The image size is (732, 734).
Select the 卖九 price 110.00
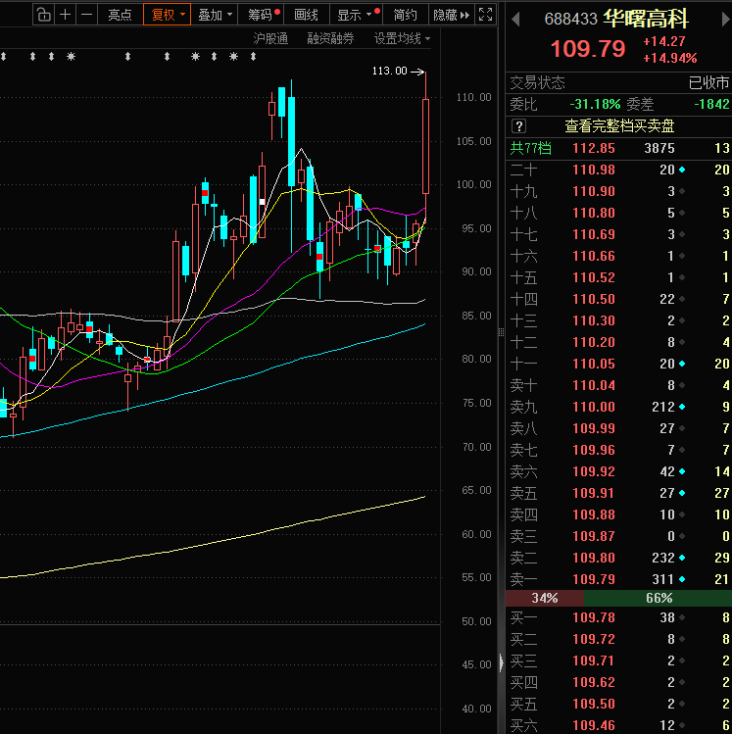tap(594, 407)
